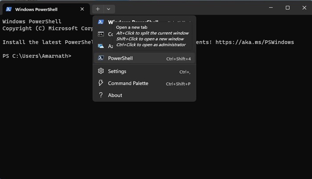Image resolution: width=312 pixels, height=179 pixels.
Task: Close the terminal window
Action: [304, 8]
